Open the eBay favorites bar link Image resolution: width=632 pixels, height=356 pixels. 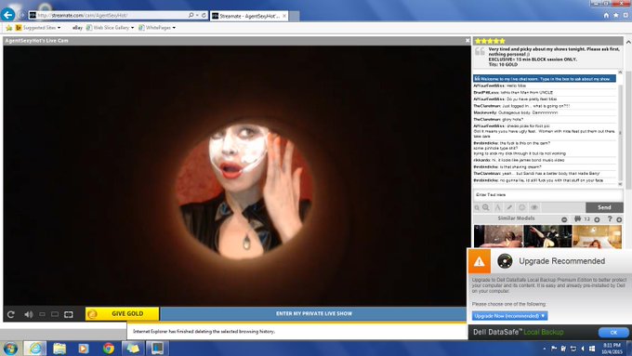77,28
